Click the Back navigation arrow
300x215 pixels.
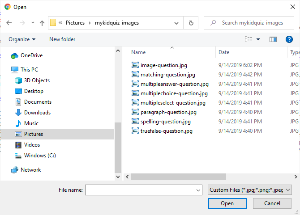tap(9, 23)
